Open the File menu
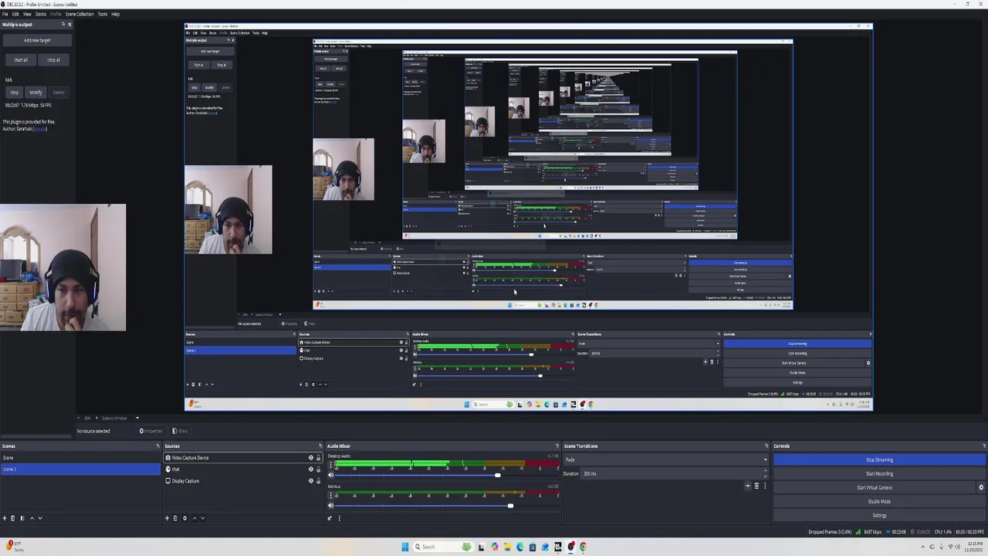This screenshot has width=988, height=556. point(5,14)
